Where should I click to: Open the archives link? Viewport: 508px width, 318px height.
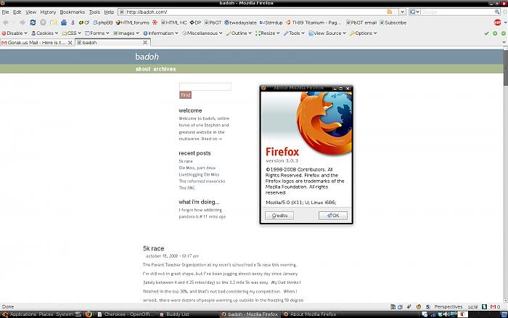[165, 69]
